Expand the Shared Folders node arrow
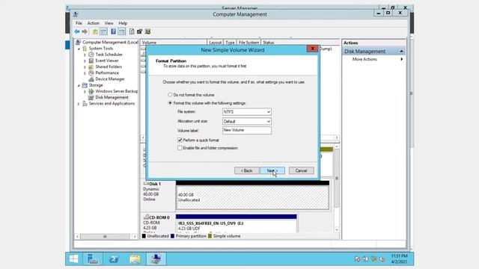This screenshot has height=269, width=479. 85,67
